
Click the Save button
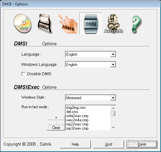(x=142, y=144)
